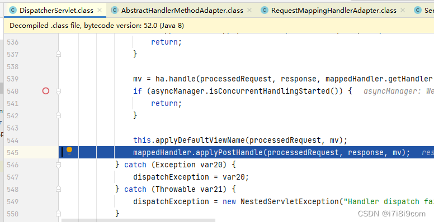Close the AbstractHandlerMethodAdapter.class tab

249,10
